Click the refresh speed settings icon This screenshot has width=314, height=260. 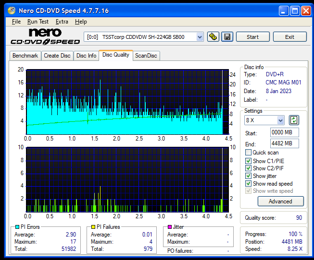[294, 120]
